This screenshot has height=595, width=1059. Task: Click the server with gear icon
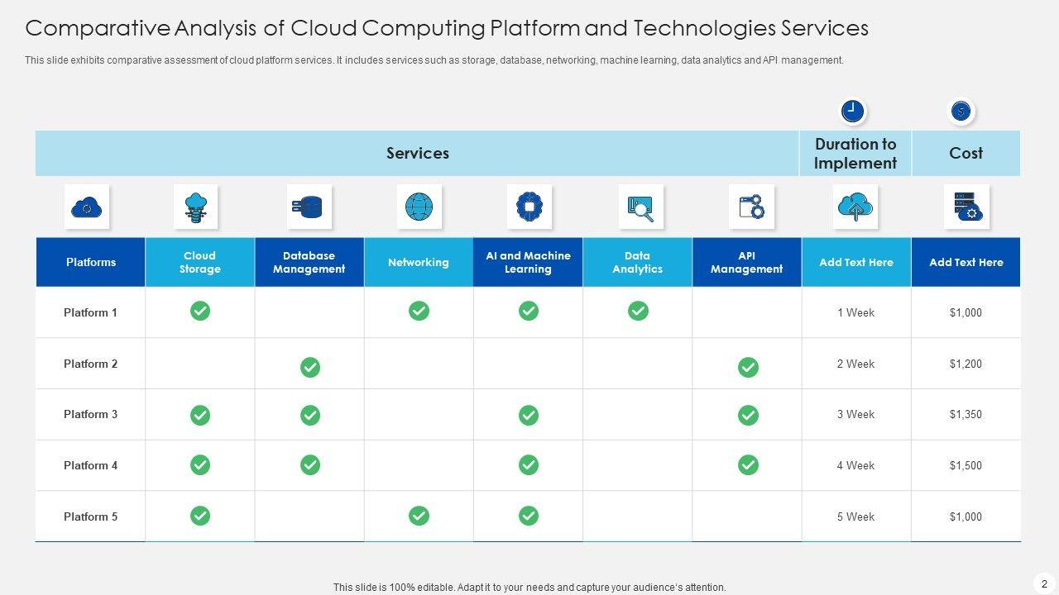tap(966, 207)
